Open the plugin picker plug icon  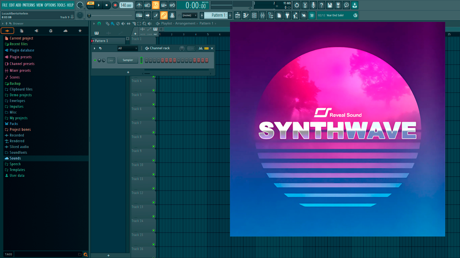click(x=287, y=15)
